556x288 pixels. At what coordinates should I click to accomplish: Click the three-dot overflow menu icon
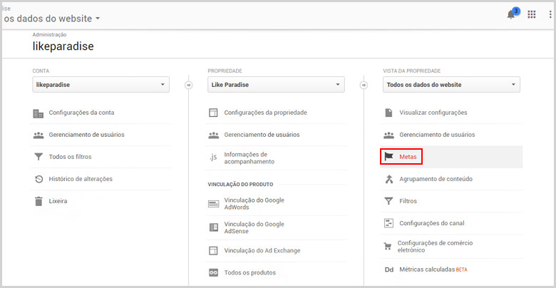(550, 14)
